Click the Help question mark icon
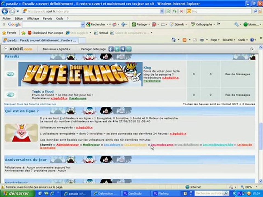 coord(252,40)
